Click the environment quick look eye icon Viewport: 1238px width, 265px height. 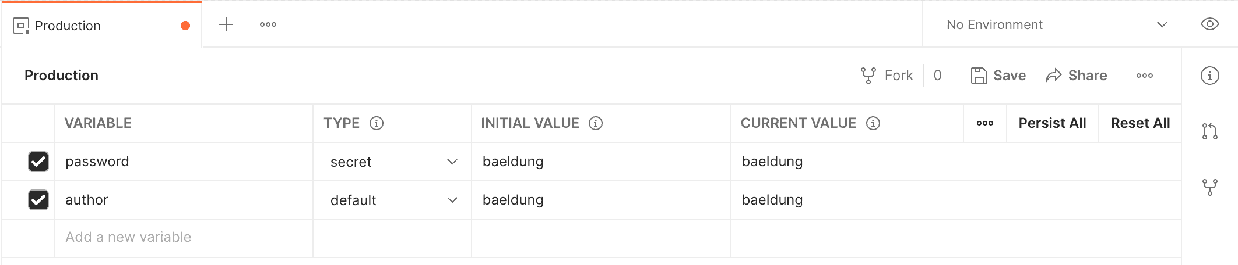[1210, 24]
